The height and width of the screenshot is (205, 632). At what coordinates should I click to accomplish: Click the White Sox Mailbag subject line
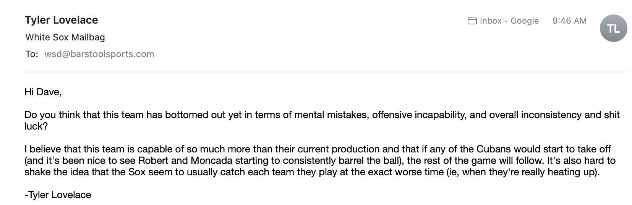(x=65, y=37)
